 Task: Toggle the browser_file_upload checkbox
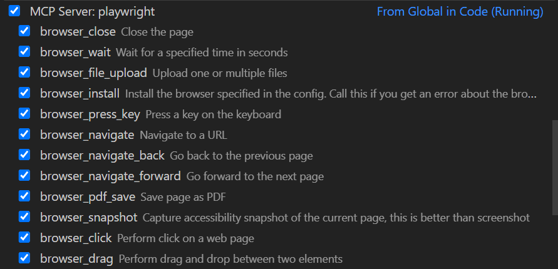click(24, 73)
